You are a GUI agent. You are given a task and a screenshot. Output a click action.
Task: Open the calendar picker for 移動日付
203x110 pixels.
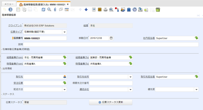[x=111, y=38]
